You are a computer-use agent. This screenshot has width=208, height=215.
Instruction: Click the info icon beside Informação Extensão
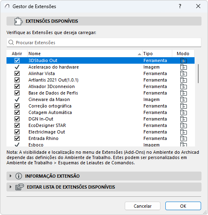tap(19, 176)
